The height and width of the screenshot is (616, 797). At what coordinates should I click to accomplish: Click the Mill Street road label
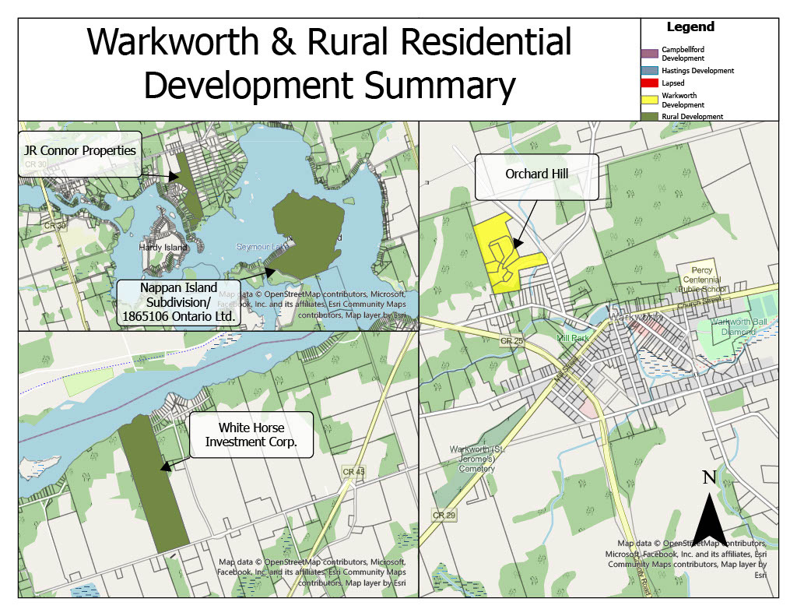[566, 370]
